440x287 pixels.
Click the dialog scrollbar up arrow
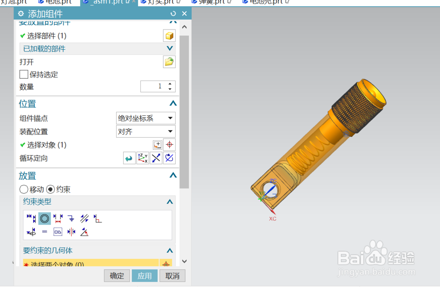tap(184, 27)
